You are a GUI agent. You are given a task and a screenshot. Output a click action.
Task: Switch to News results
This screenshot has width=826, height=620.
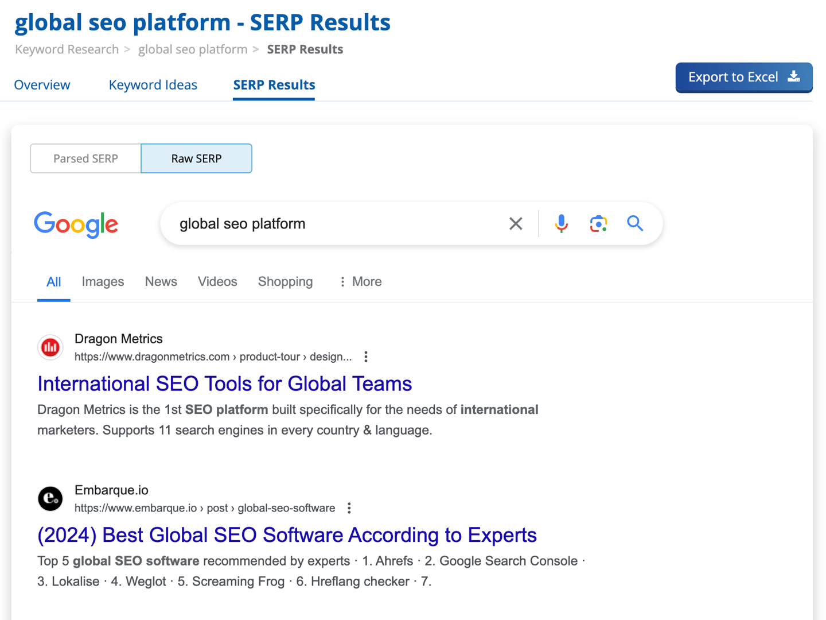click(161, 282)
